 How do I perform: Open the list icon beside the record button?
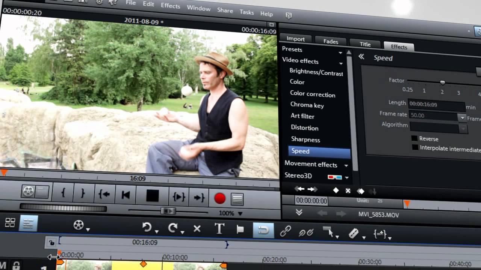[237, 199]
